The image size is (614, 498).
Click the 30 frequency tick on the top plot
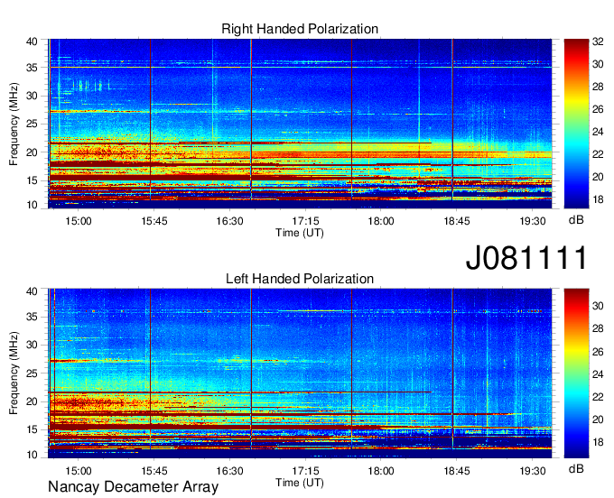[x=32, y=97]
